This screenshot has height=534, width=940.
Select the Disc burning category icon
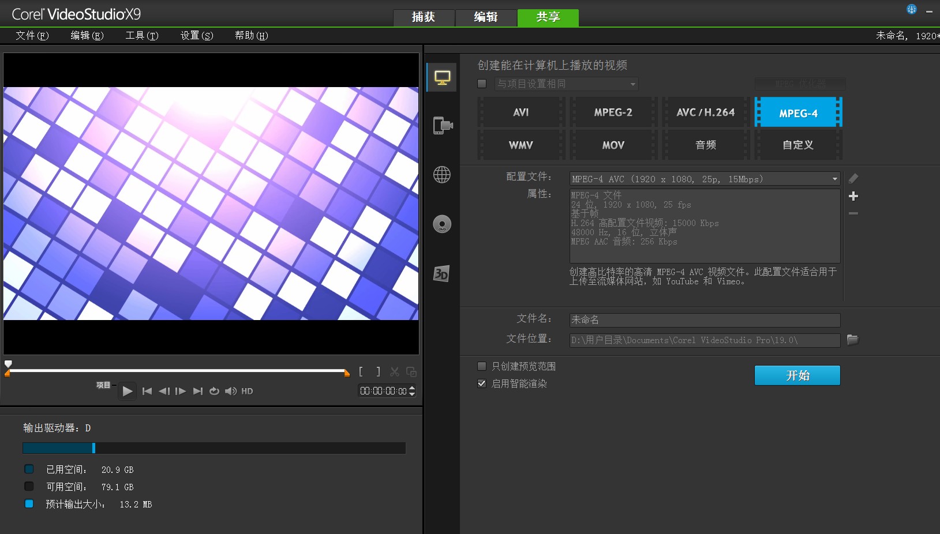442,224
